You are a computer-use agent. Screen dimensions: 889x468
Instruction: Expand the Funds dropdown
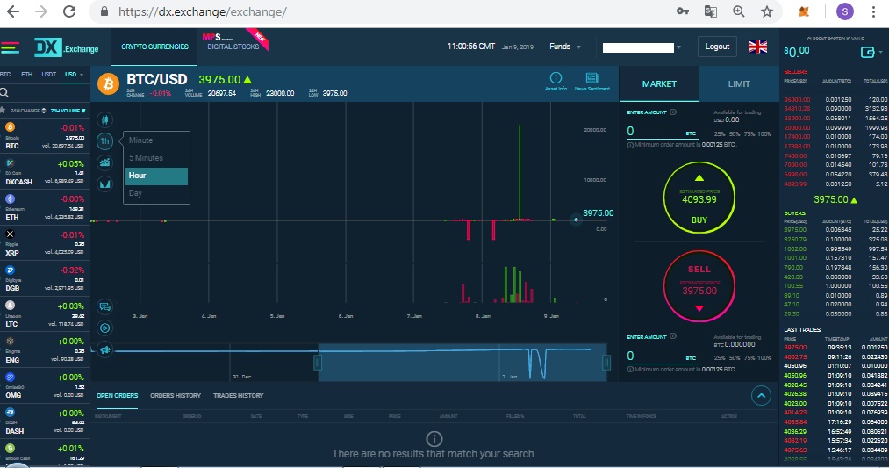point(564,47)
